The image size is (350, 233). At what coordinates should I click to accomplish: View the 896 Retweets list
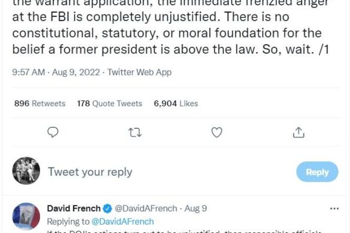[39, 103]
